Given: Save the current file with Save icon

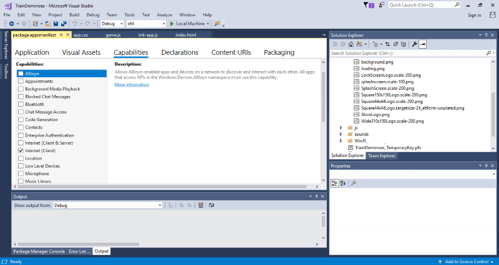Looking at the screenshot, I should point(56,24).
